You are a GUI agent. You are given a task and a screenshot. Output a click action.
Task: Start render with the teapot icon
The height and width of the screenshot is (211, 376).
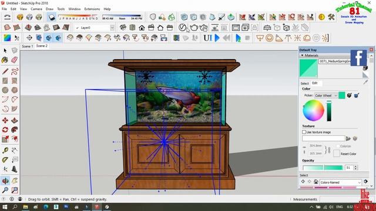(194, 28)
